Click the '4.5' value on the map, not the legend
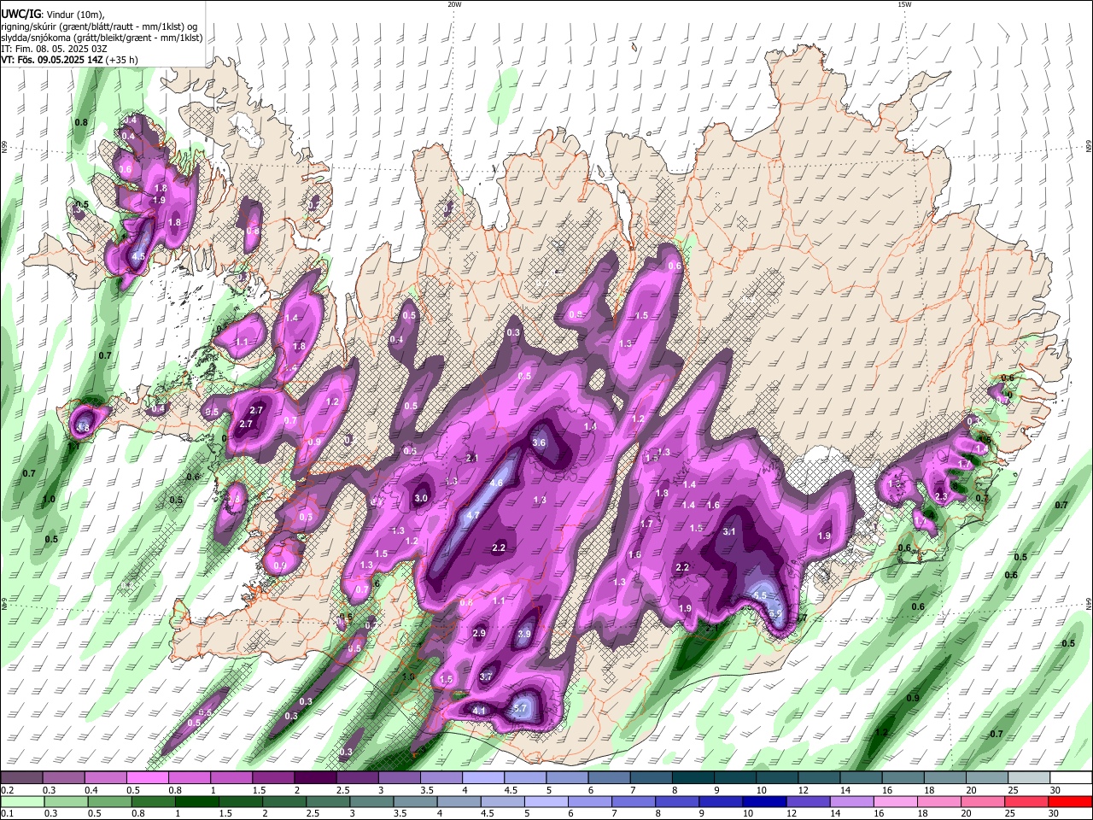Screen dimensions: 1093x820 tap(138, 256)
